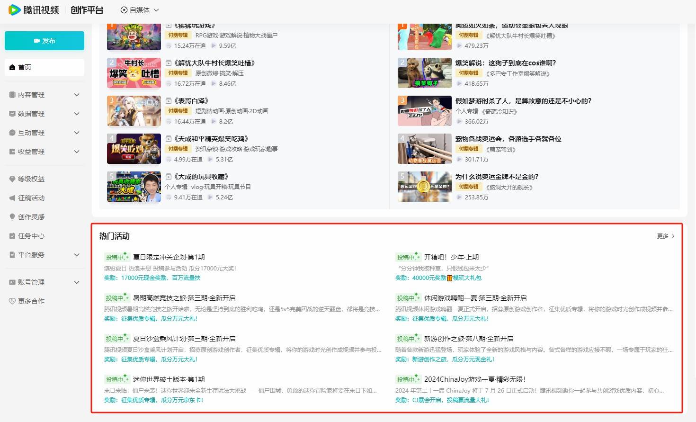Open 新游创作之旅·第八期 activity
This screenshot has height=422, width=696.
(469, 339)
